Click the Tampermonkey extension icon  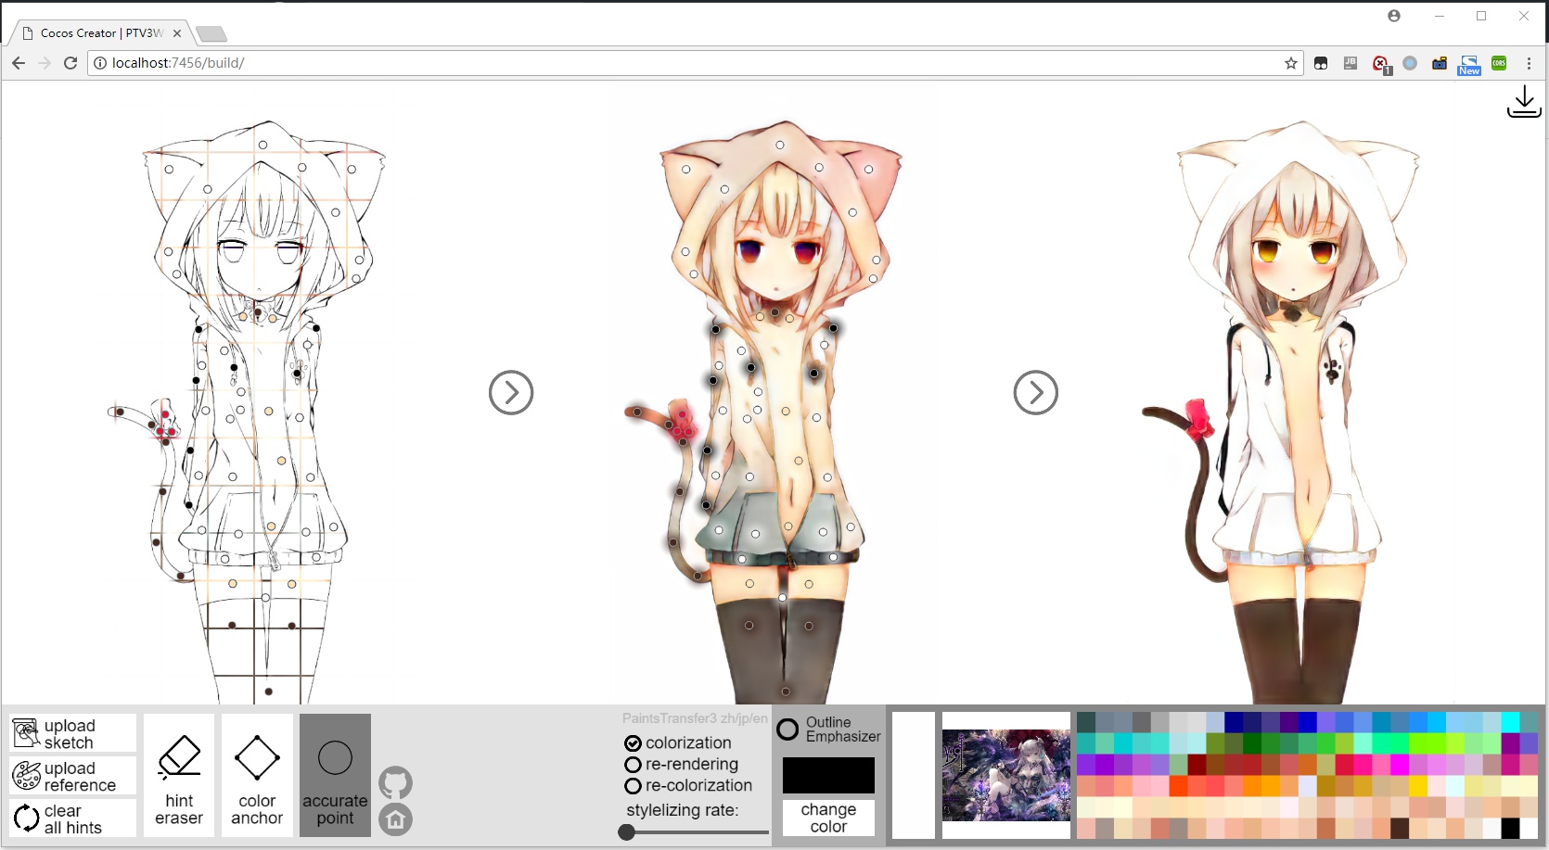pyautogui.click(x=1321, y=63)
